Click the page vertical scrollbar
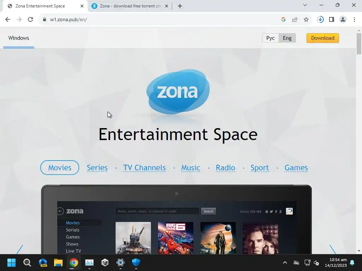Viewport: 362px width, 271px height. point(359,44)
